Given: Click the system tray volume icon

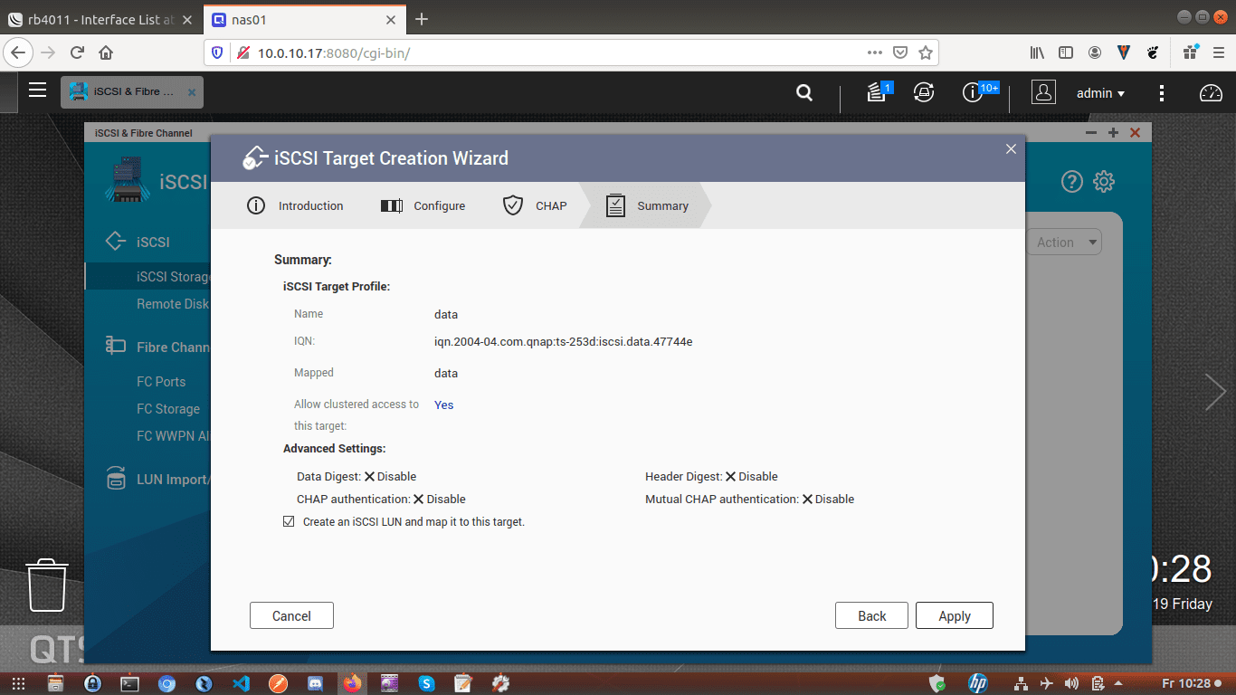Looking at the screenshot, I should (x=1072, y=683).
